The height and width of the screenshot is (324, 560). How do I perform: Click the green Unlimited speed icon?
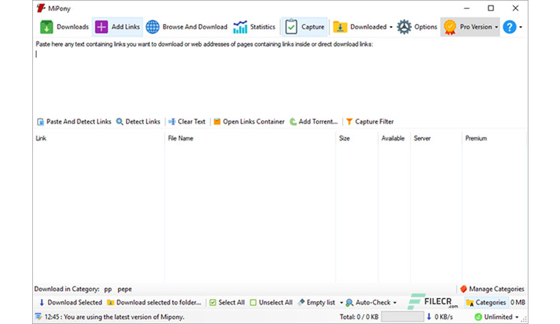(x=478, y=317)
